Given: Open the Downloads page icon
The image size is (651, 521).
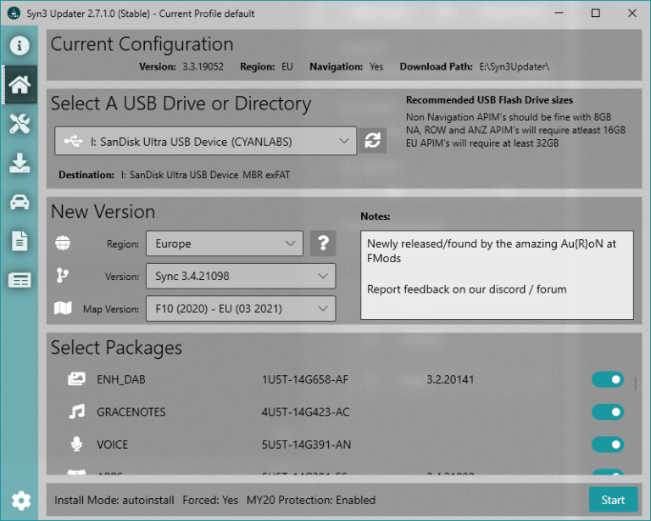Looking at the screenshot, I should [x=19, y=163].
